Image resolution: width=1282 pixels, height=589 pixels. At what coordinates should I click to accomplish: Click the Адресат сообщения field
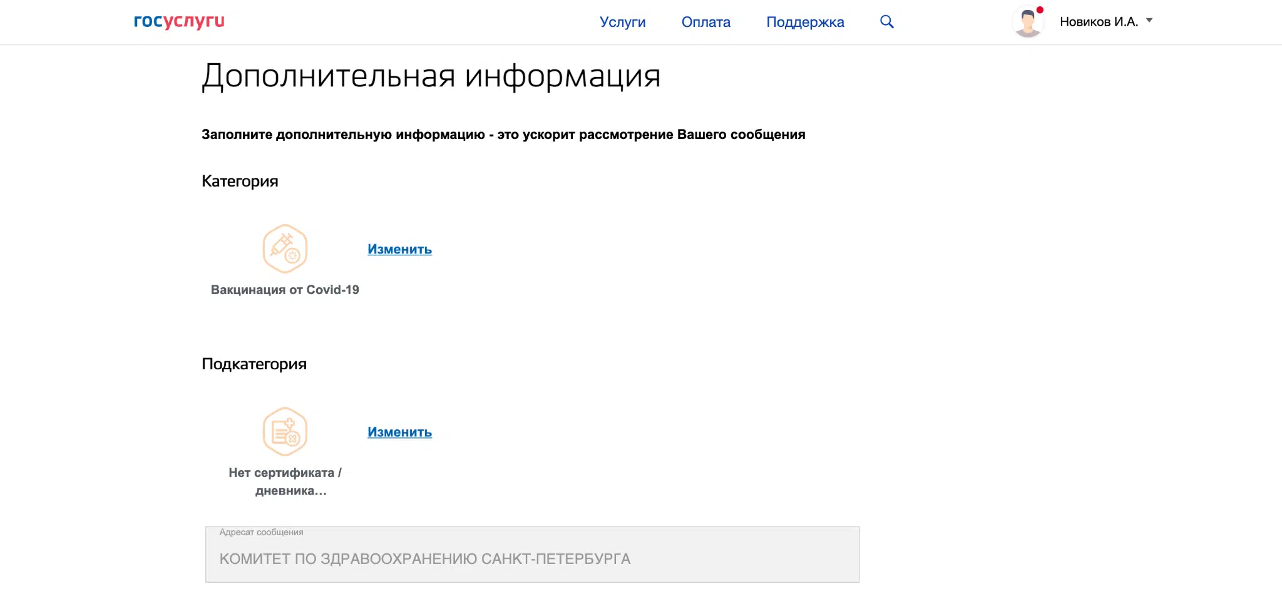click(532, 554)
